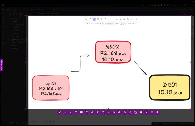Copy the screenshot selection to clipboard

click(136, 112)
